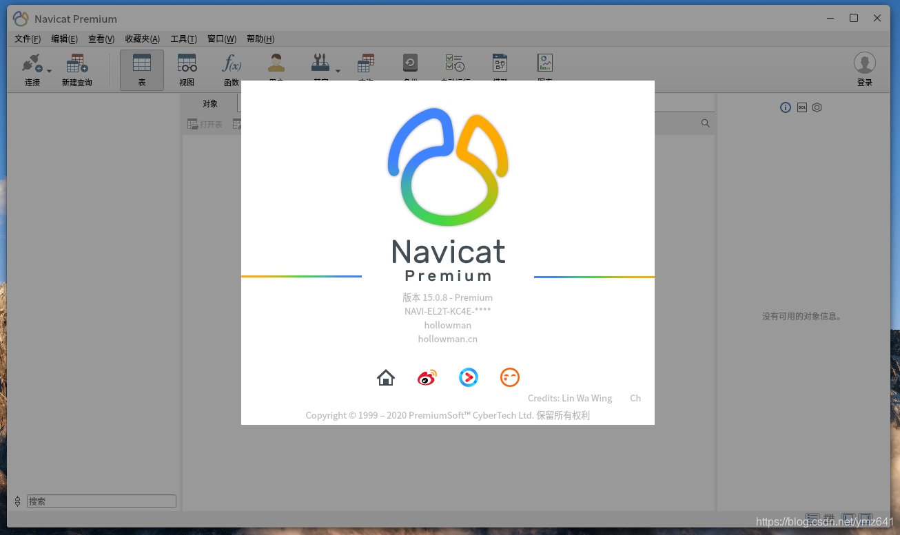The width and height of the screenshot is (900, 535).
Task: Click the organization text hollowman.cn
Action: pyautogui.click(x=448, y=339)
